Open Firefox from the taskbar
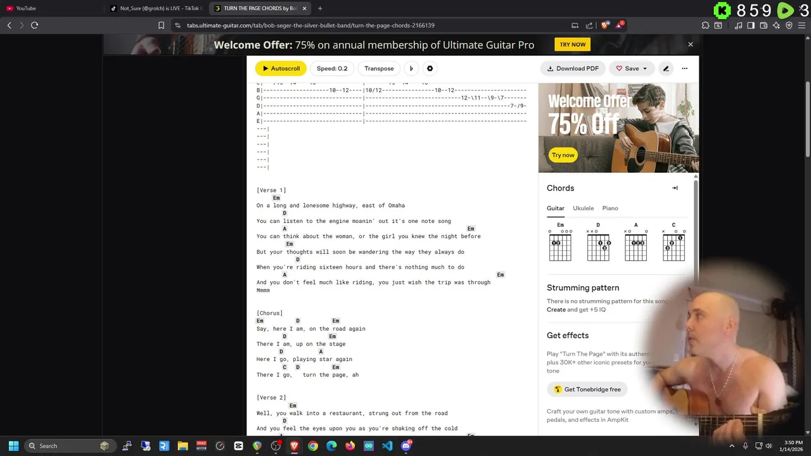The height and width of the screenshot is (456, 811). [x=350, y=446]
